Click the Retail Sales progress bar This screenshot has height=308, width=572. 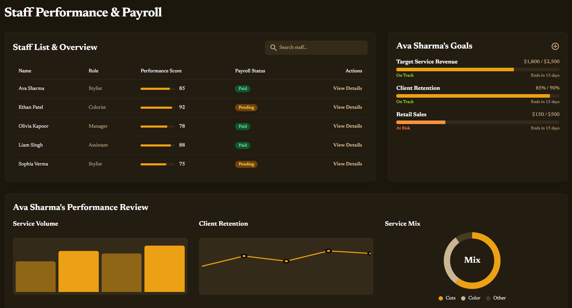(x=477, y=122)
